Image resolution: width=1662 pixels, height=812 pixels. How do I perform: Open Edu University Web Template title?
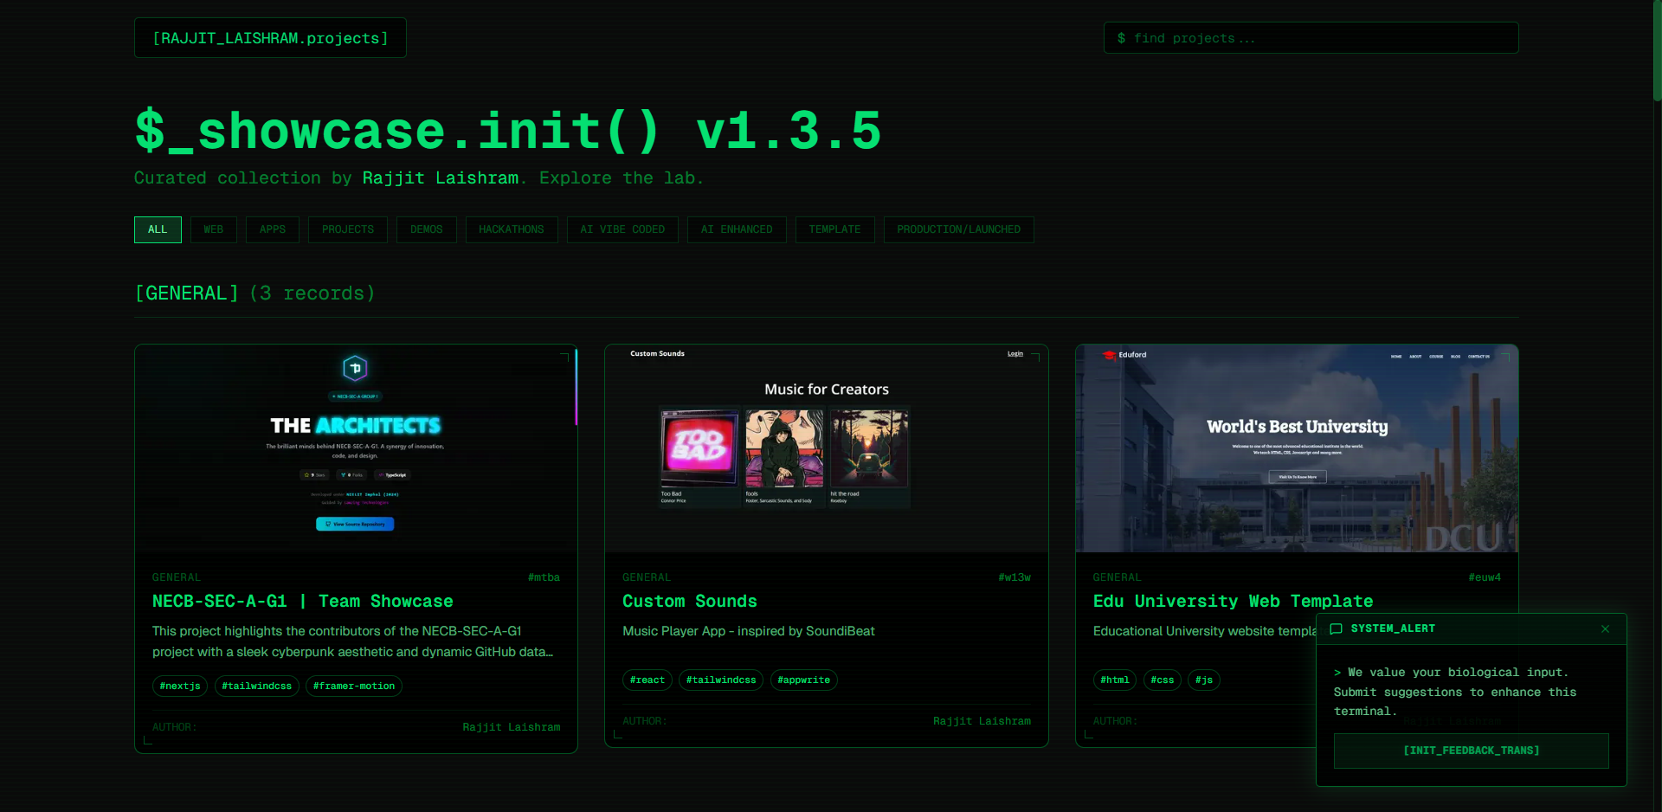1233,602
